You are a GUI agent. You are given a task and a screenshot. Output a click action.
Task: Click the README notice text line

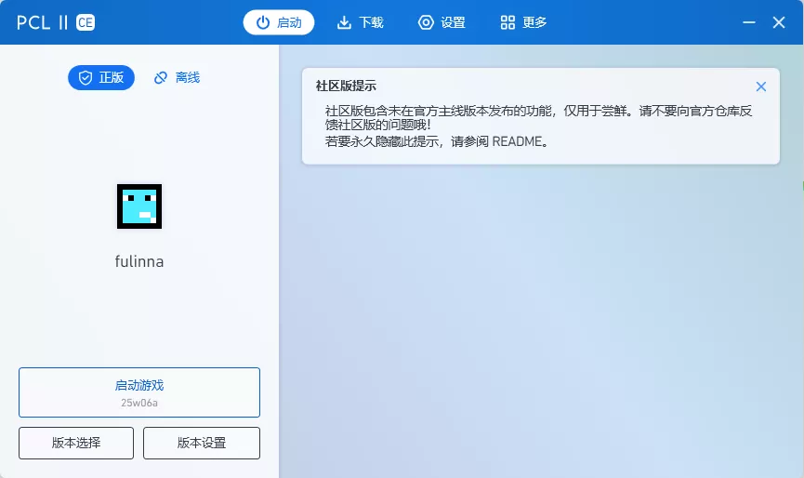click(x=438, y=141)
